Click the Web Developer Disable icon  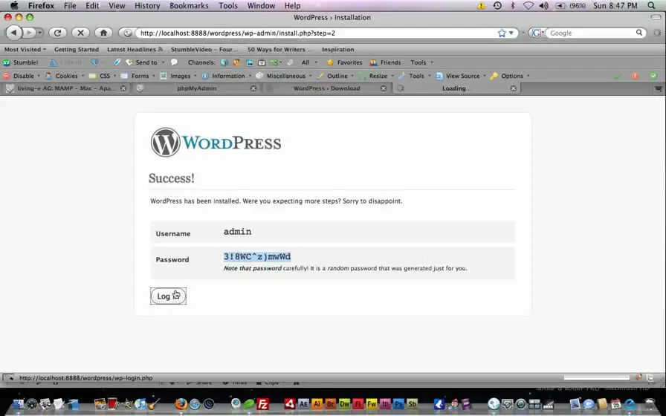click(x=7, y=76)
